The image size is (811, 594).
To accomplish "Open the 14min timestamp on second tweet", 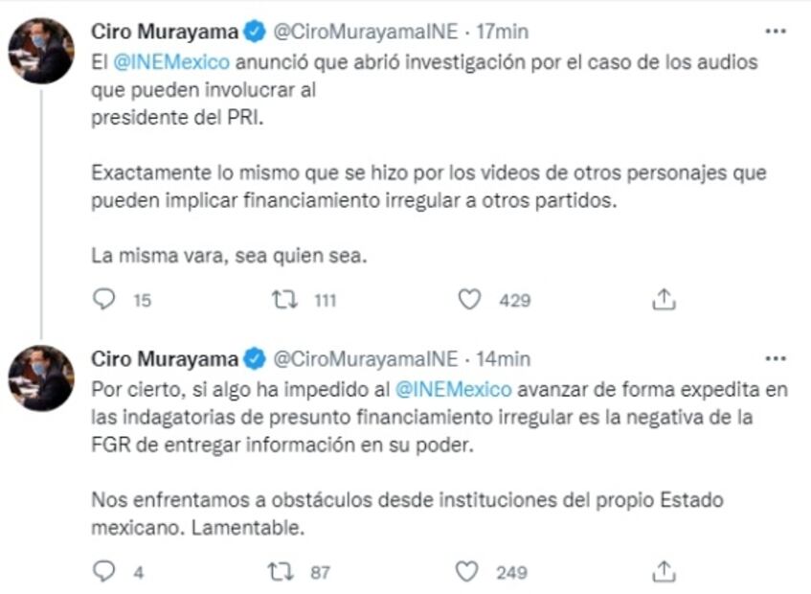I will pos(503,359).
